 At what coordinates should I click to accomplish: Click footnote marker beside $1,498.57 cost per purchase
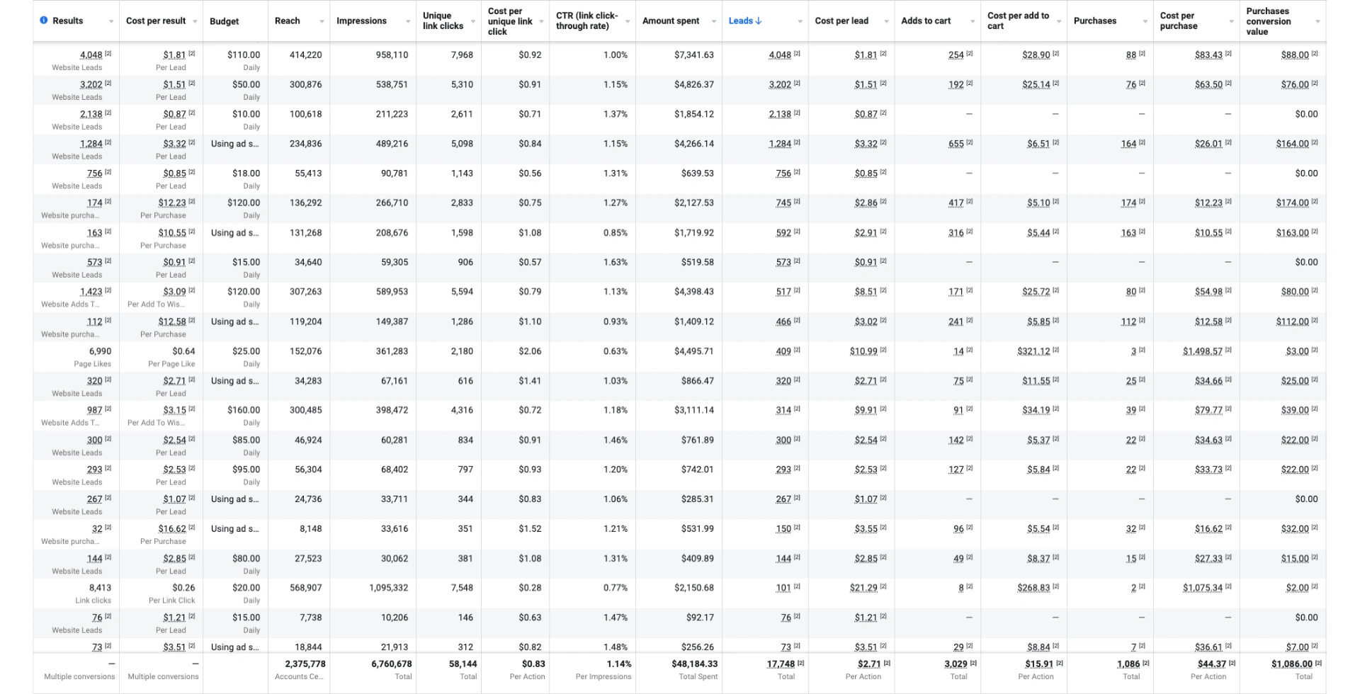1228,350
